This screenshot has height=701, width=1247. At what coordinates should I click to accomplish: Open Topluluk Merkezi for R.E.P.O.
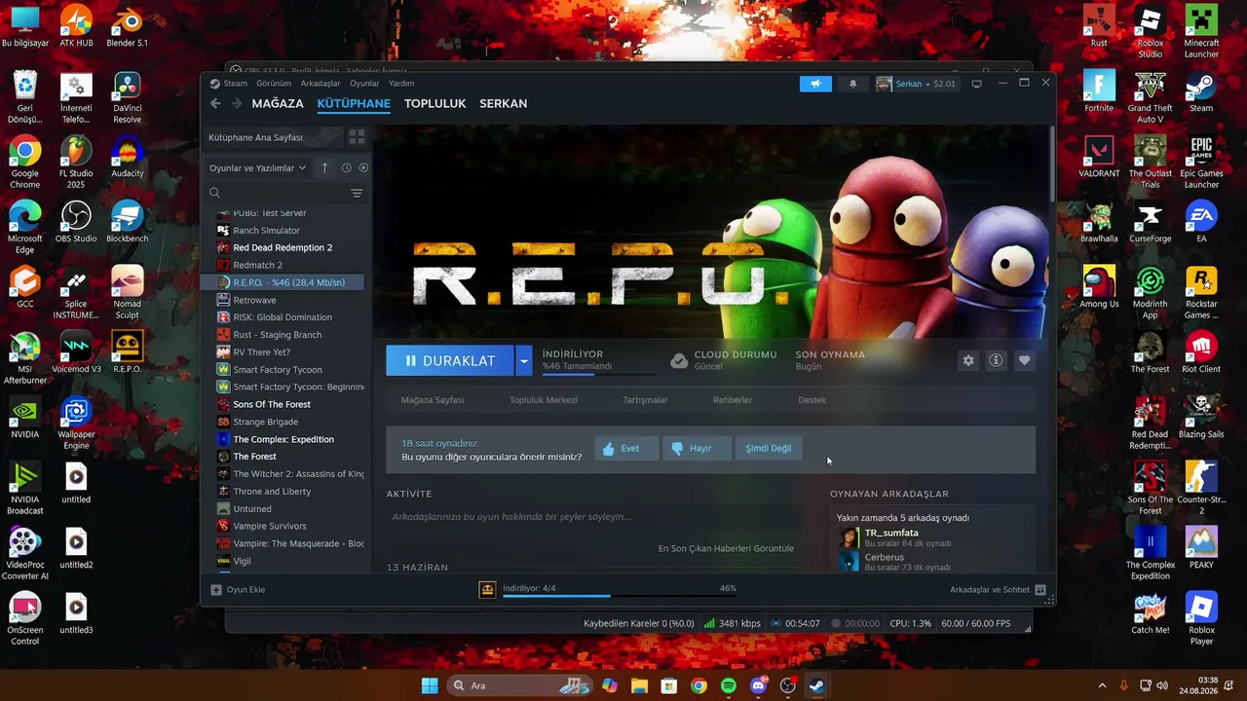tap(544, 400)
